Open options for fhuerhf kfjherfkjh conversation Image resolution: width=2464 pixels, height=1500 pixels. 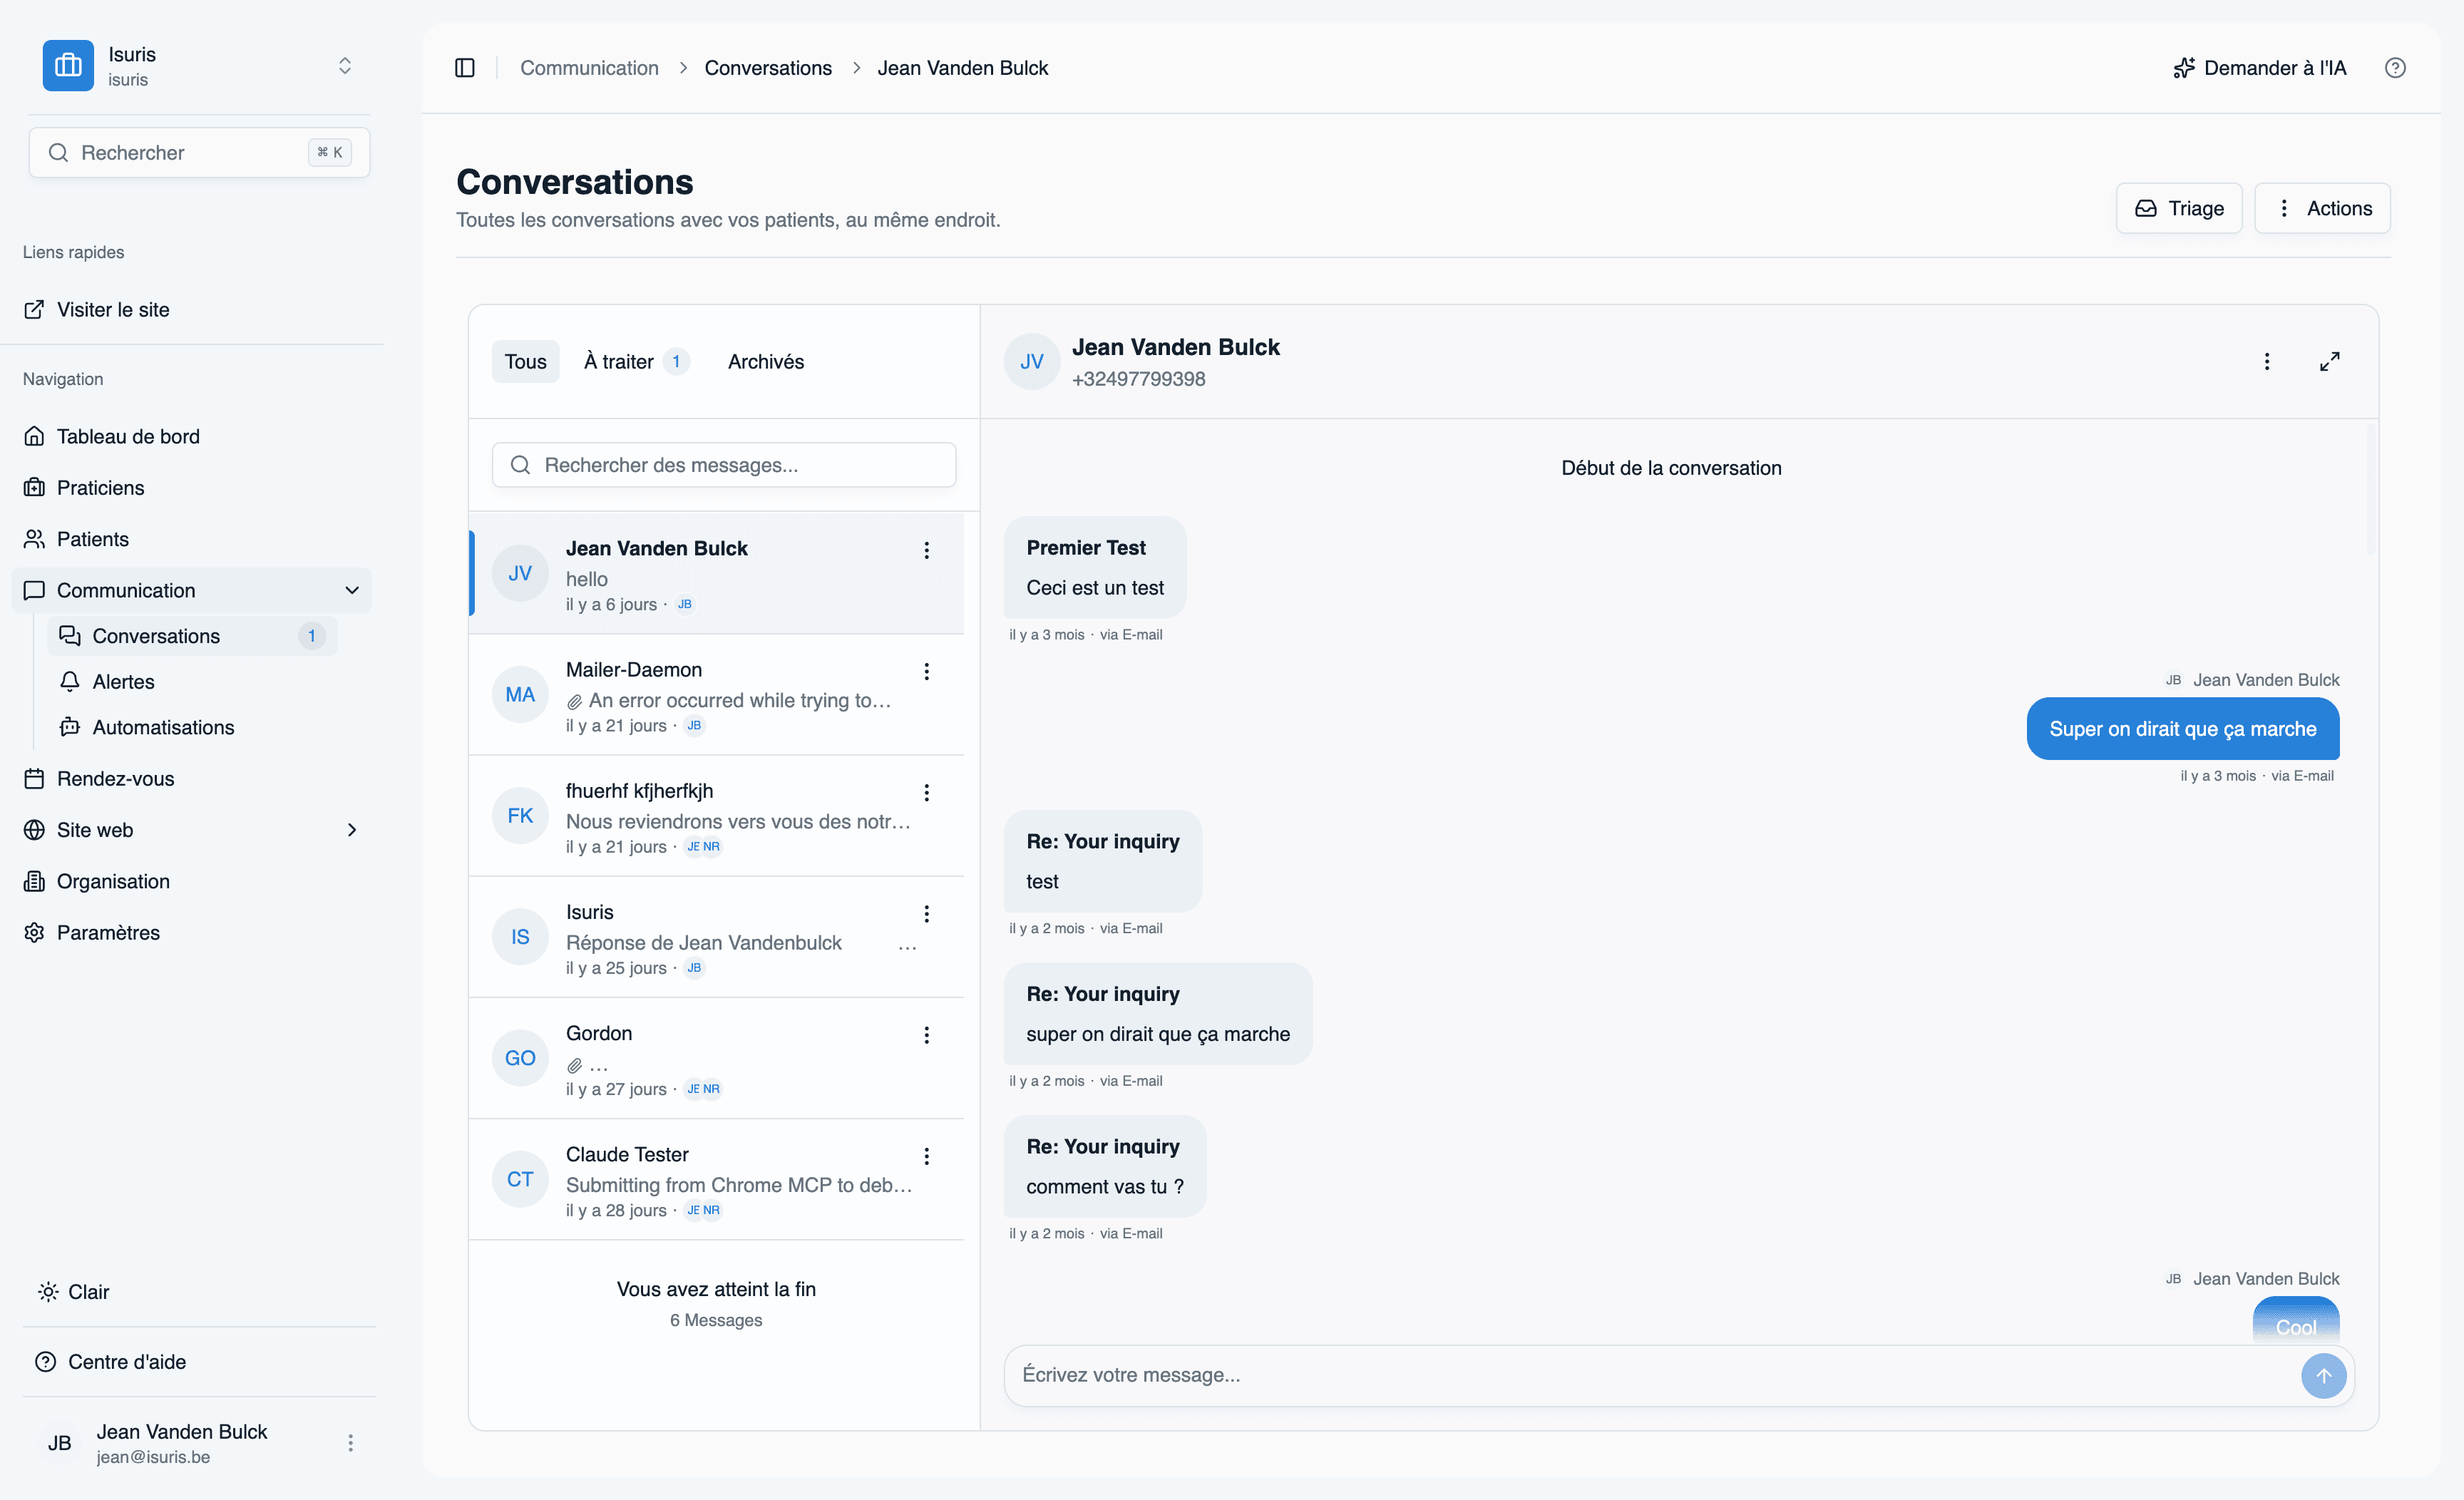927,792
